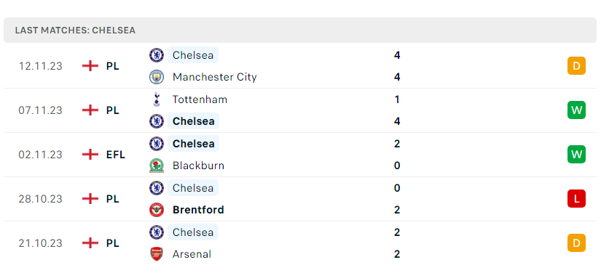The height and width of the screenshot is (265, 601).
Task: Click England flag on the 02.11.23 EFL row
Action: [x=90, y=155]
